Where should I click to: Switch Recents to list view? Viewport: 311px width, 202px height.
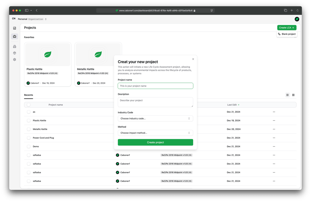click(x=288, y=95)
